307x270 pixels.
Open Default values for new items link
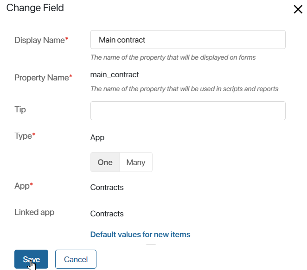pyautogui.click(x=140, y=234)
